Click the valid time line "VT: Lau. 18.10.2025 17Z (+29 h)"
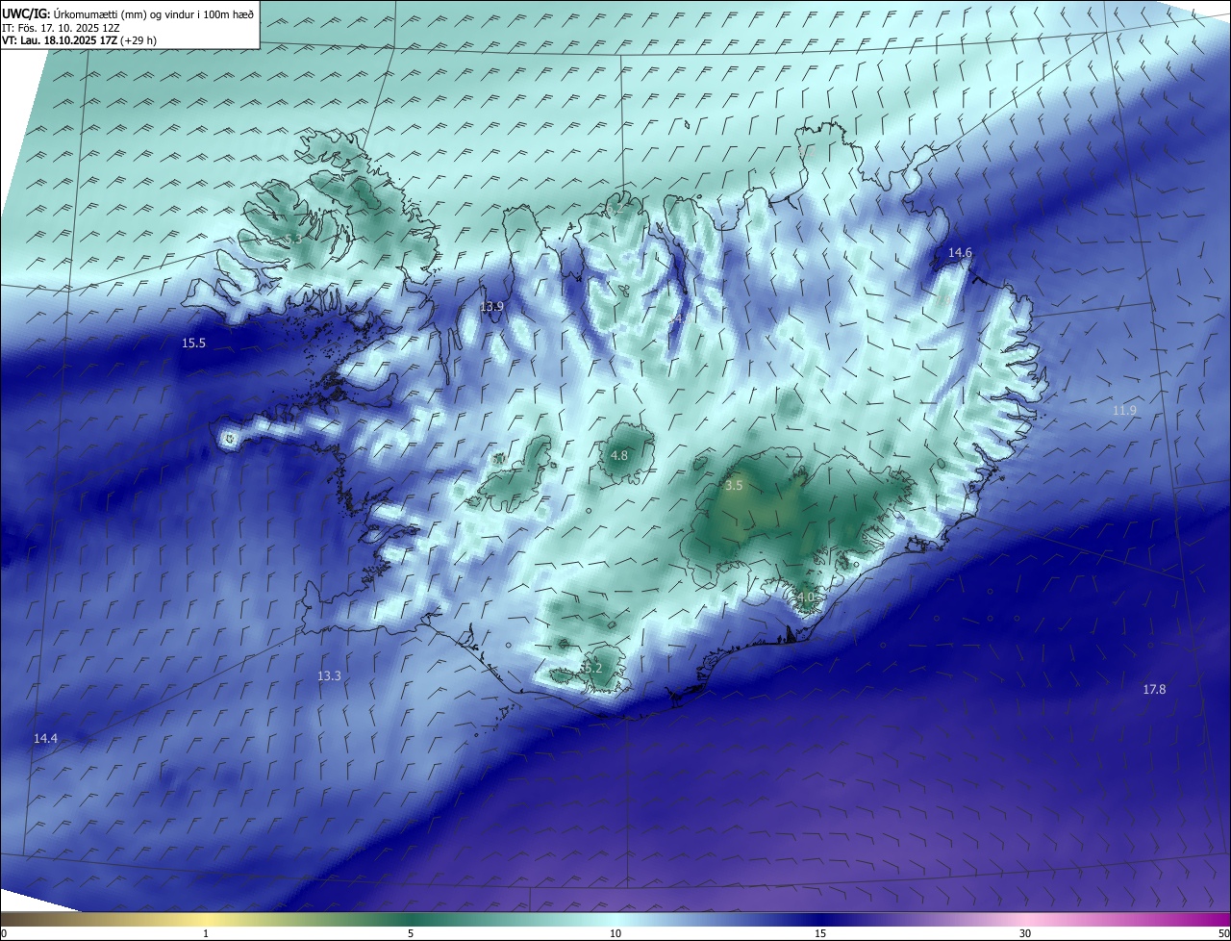 pyautogui.click(x=79, y=40)
